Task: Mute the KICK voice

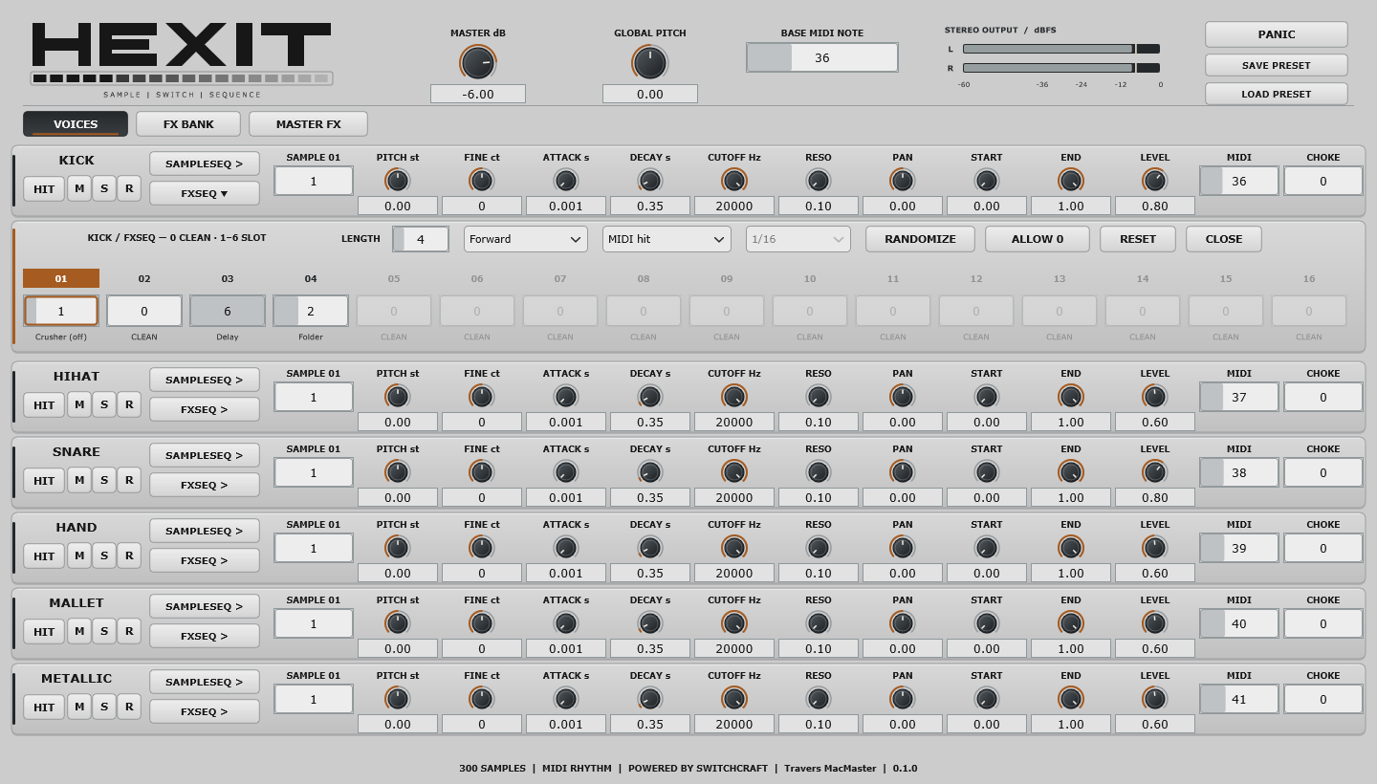Action: (x=79, y=188)
